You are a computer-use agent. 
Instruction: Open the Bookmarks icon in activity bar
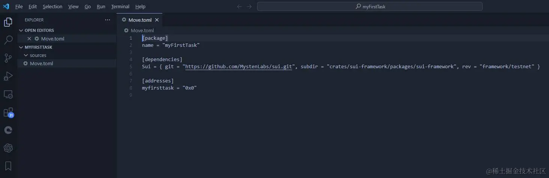coord(8,166)
